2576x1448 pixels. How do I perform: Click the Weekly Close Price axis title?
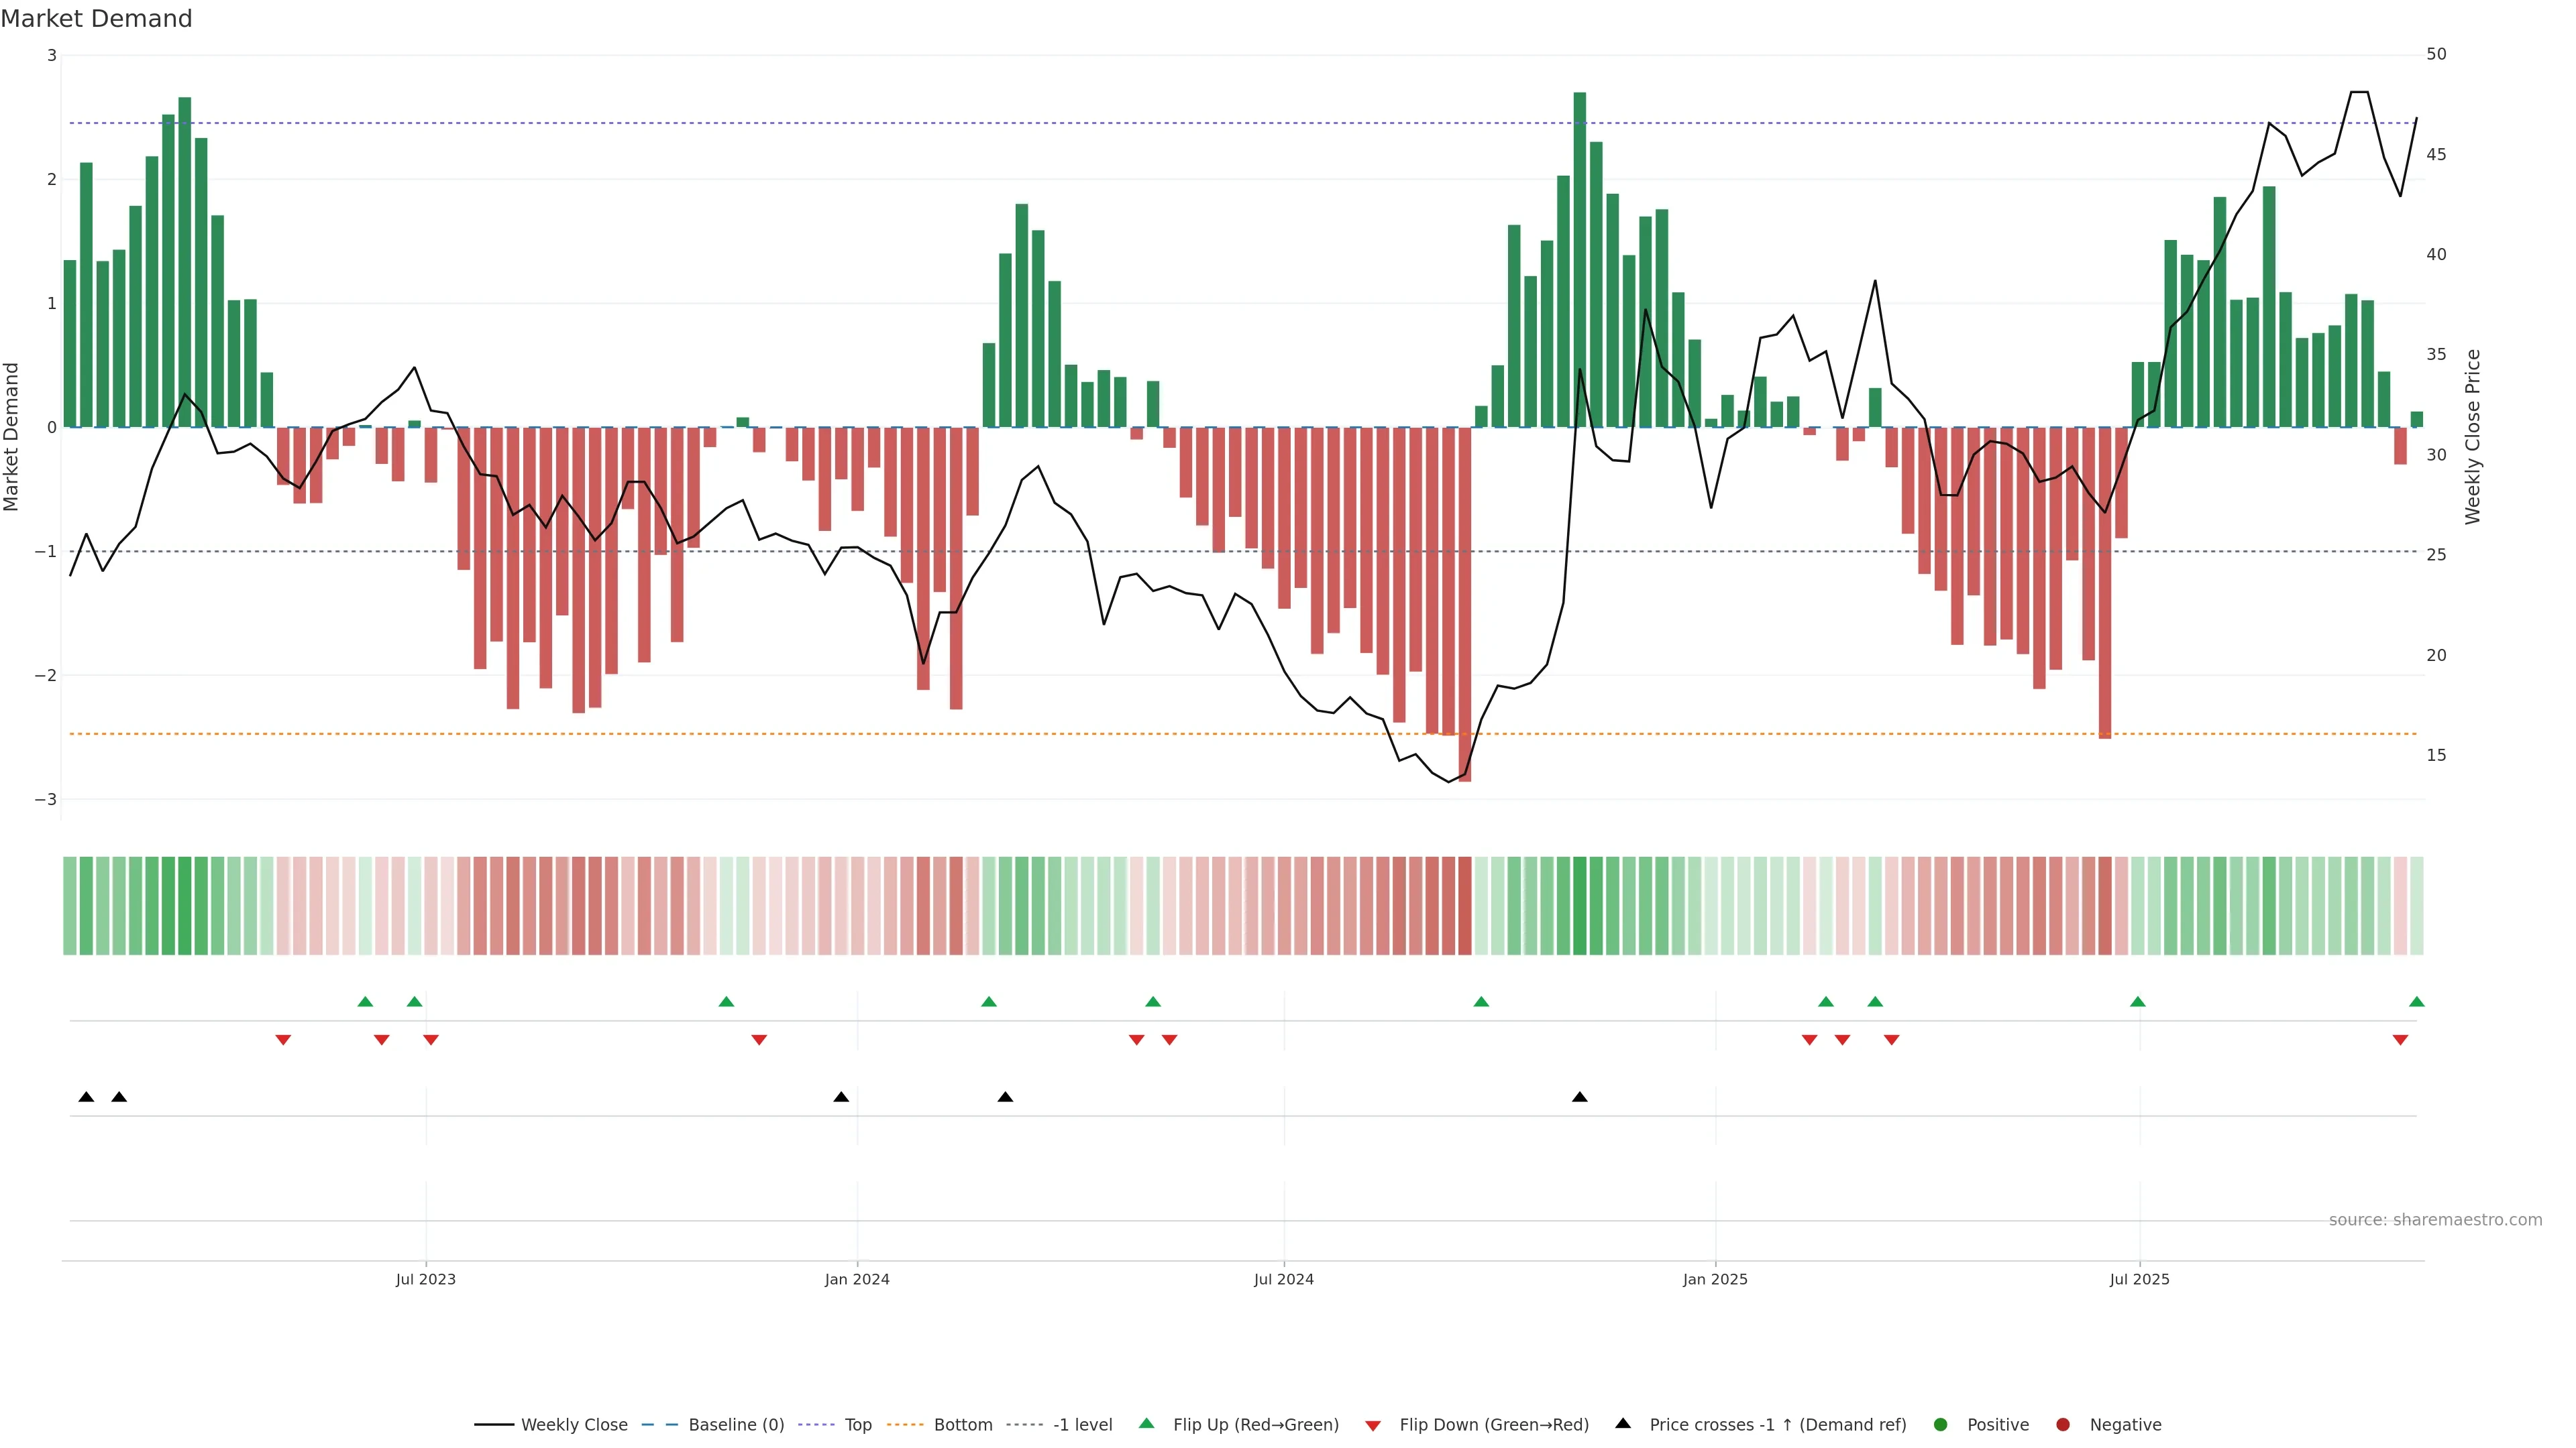[x=2473, y=436]
